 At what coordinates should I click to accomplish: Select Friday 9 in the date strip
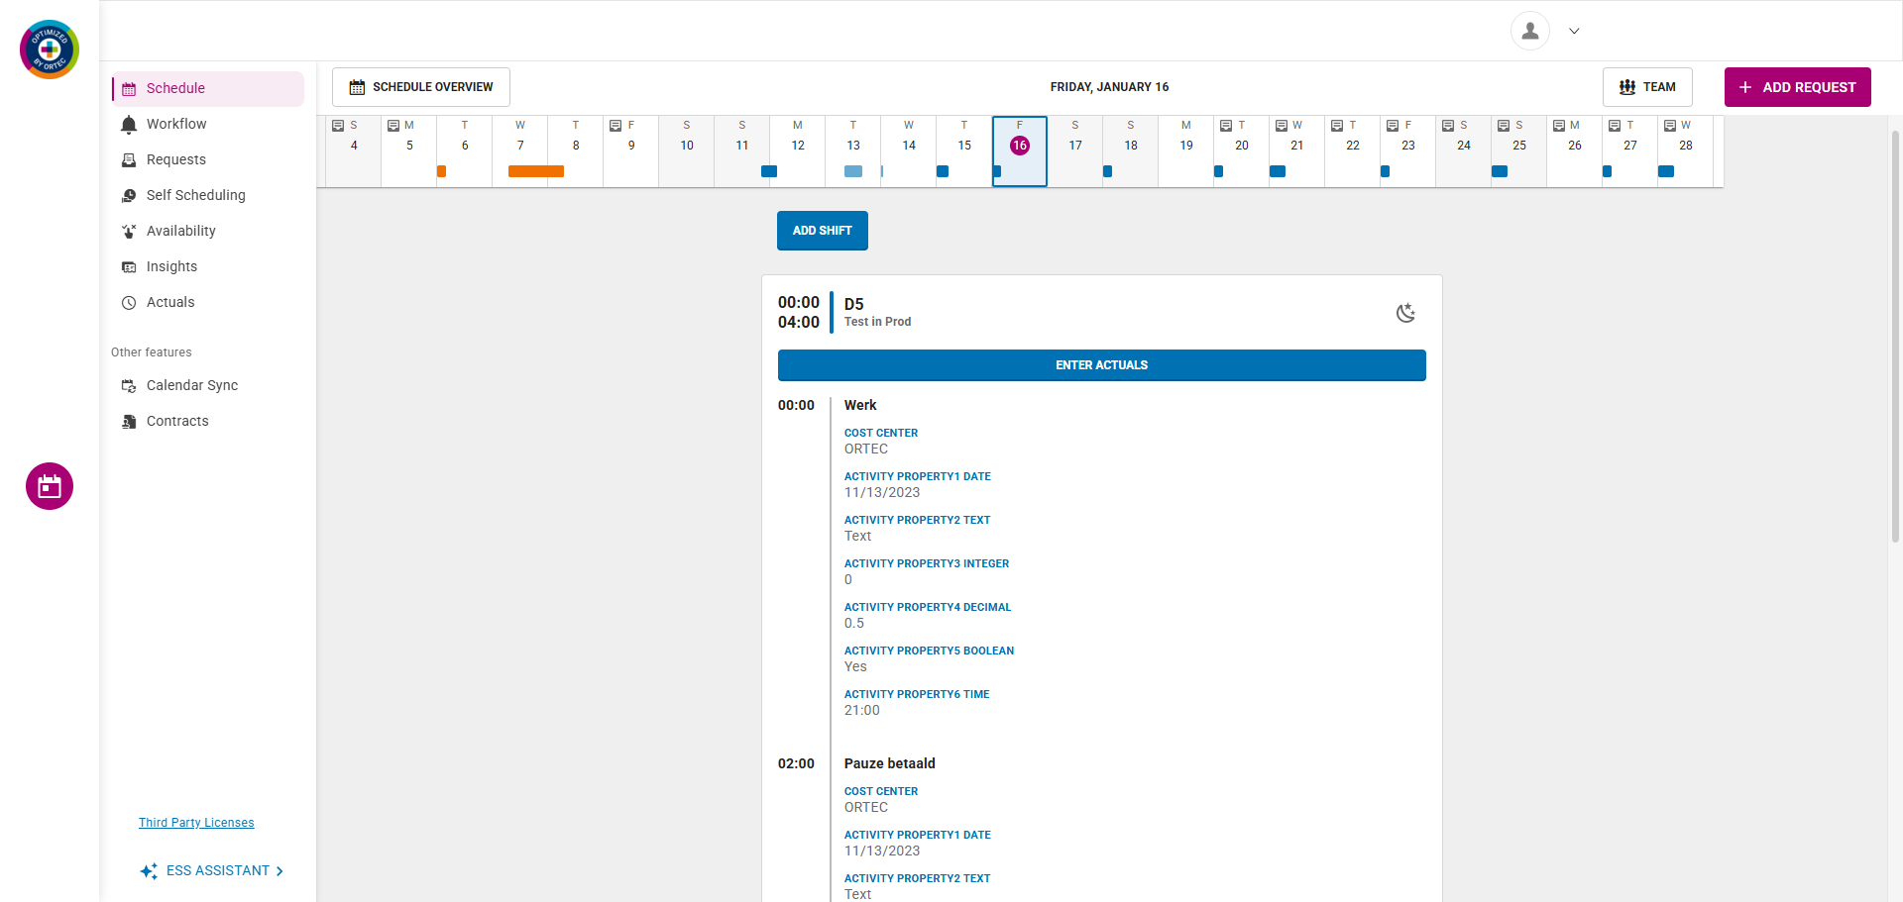pyautogui.click(x=631, y=151)
